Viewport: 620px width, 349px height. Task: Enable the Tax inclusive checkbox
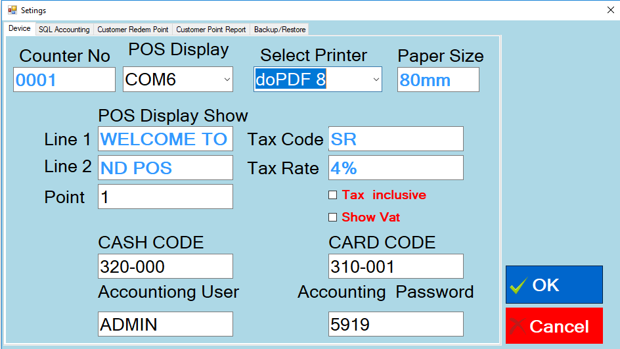[332, 195]
